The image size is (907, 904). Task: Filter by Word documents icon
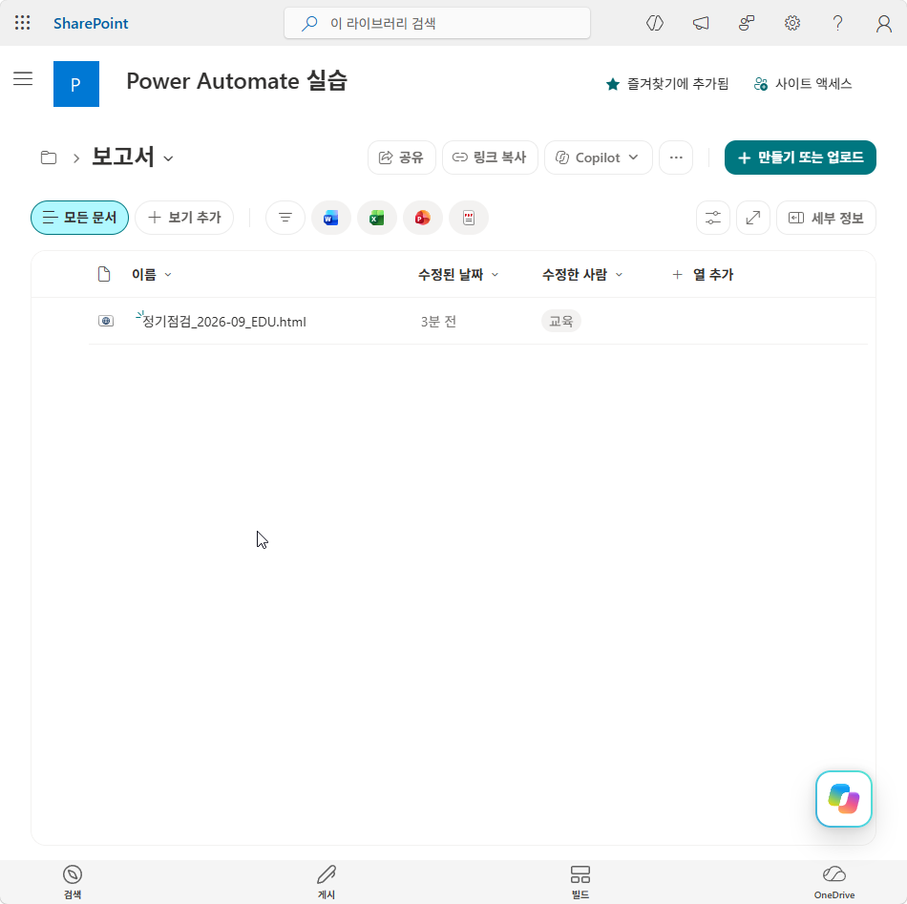[331, 218]
